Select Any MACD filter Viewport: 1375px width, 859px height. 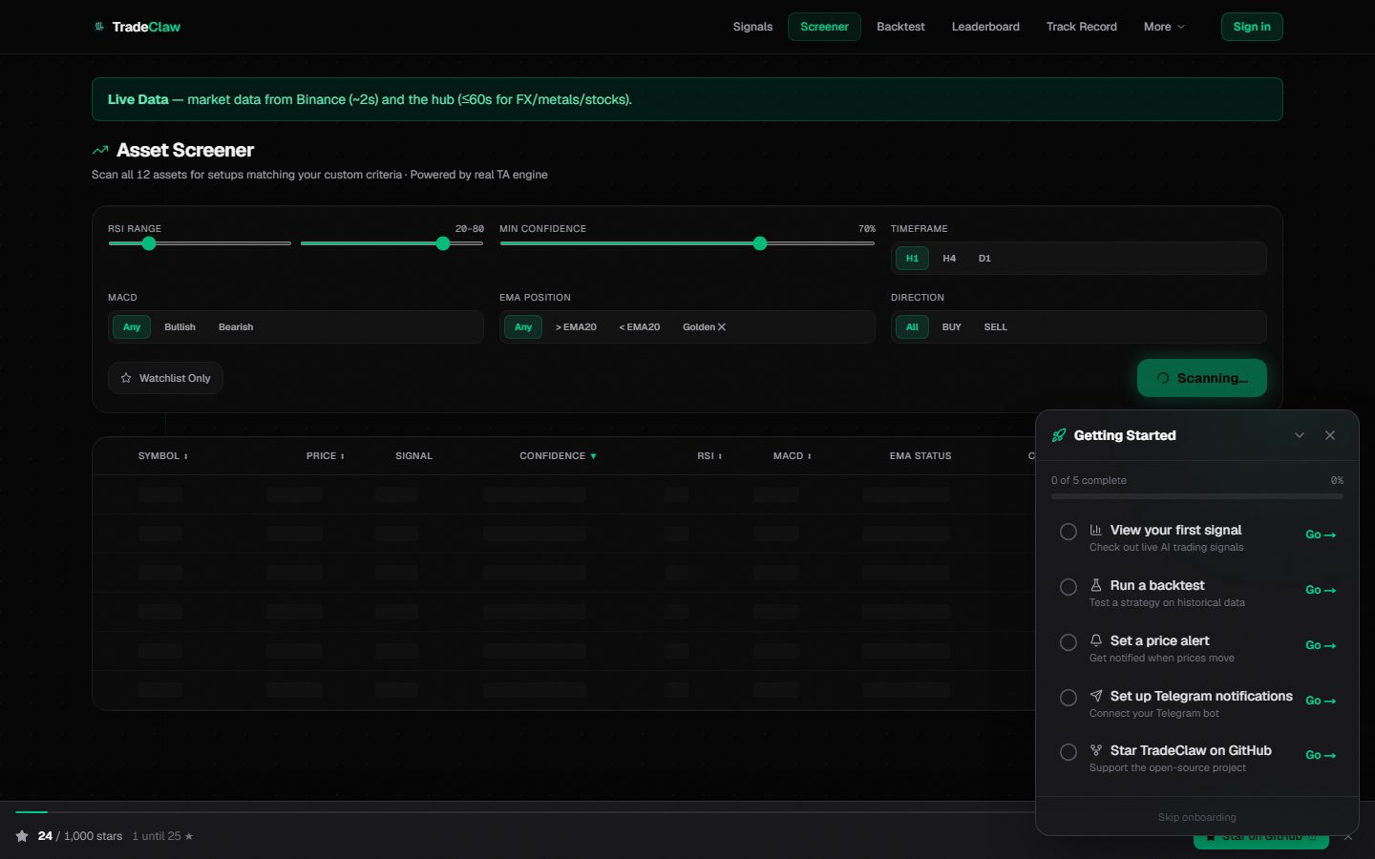point(132,327)
